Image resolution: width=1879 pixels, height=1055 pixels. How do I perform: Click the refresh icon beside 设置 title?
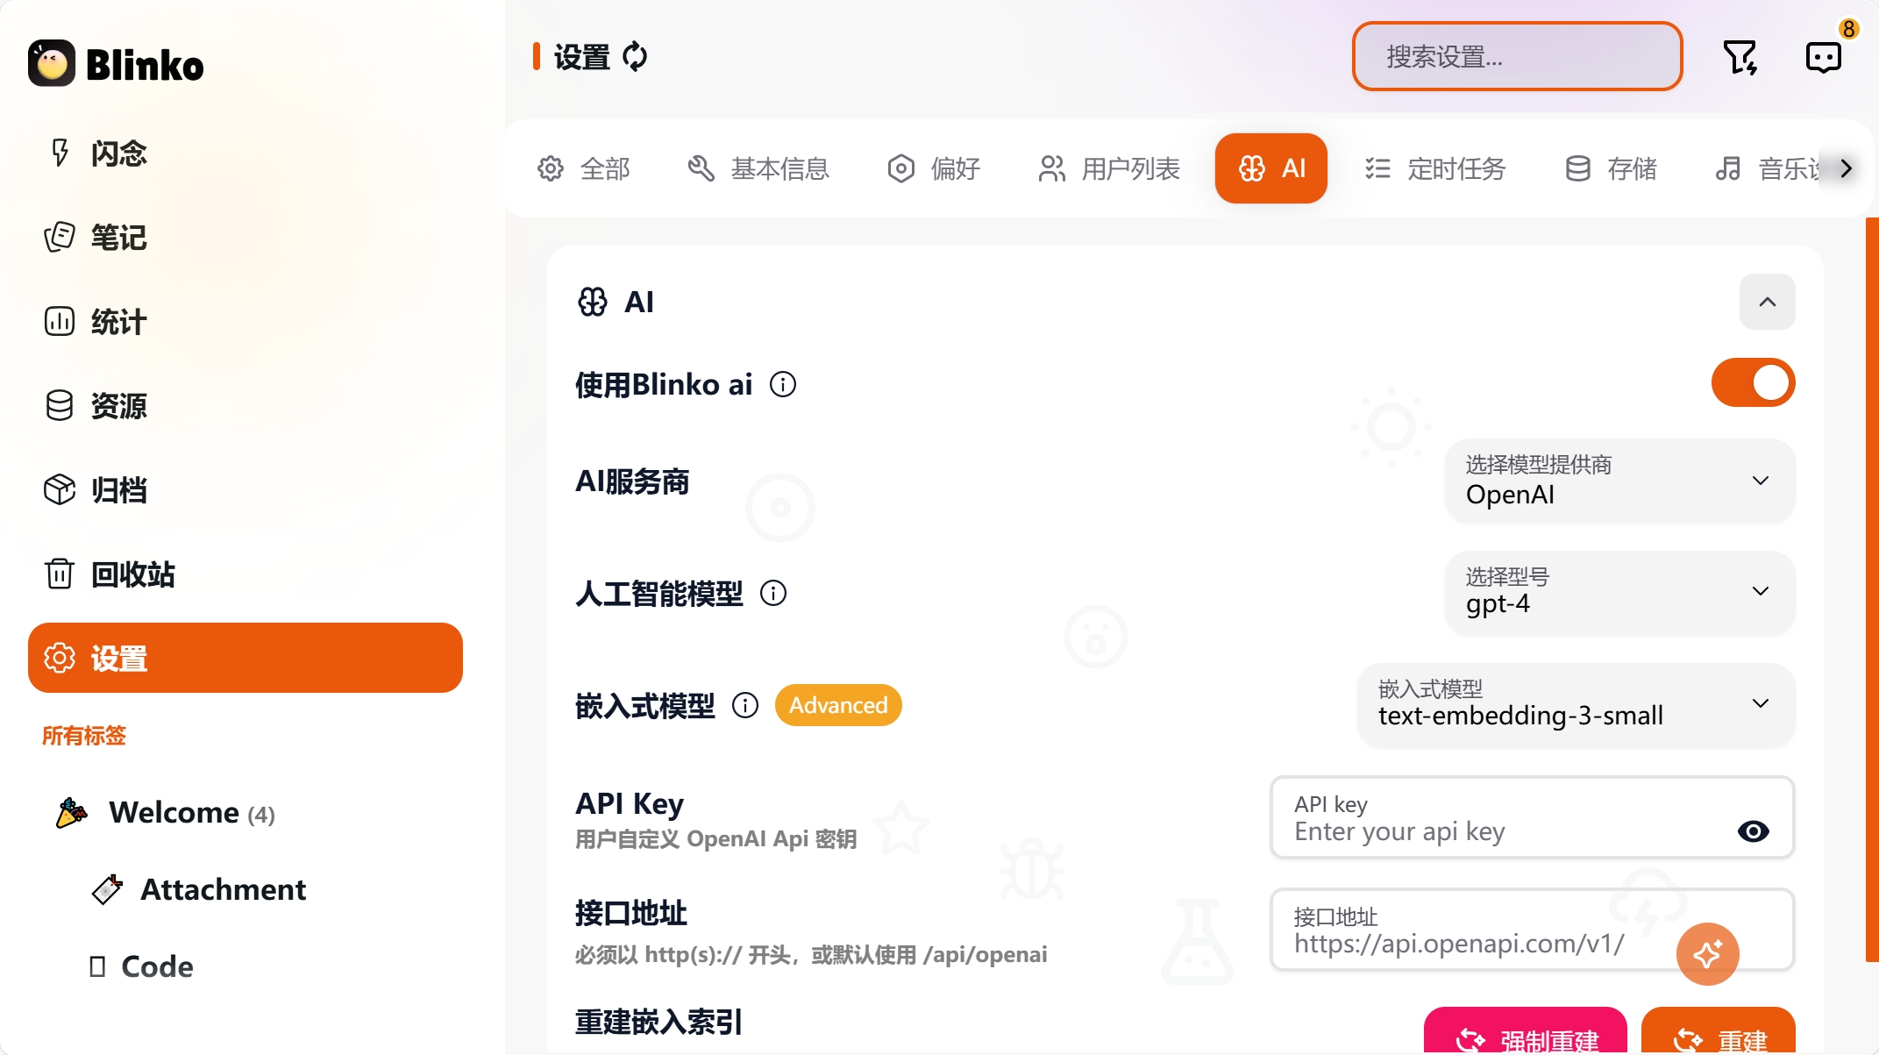(635, 57)
